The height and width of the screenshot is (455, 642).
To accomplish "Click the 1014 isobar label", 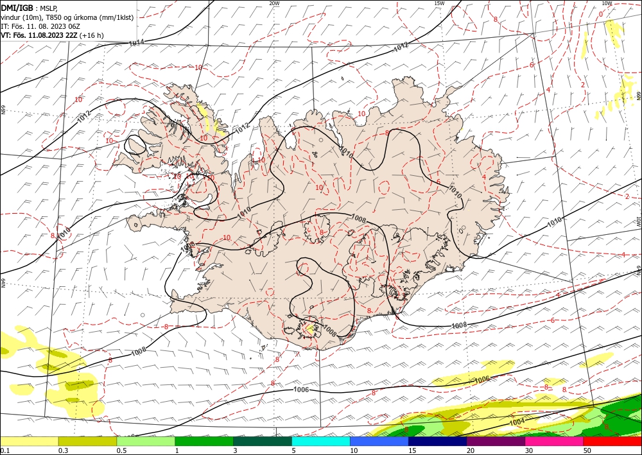I will pyautogui.click(x=136, y=42).
